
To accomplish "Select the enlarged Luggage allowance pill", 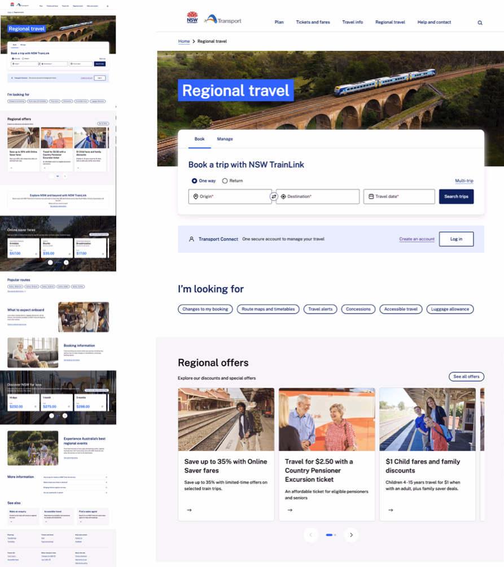I will tap(450, 309).
